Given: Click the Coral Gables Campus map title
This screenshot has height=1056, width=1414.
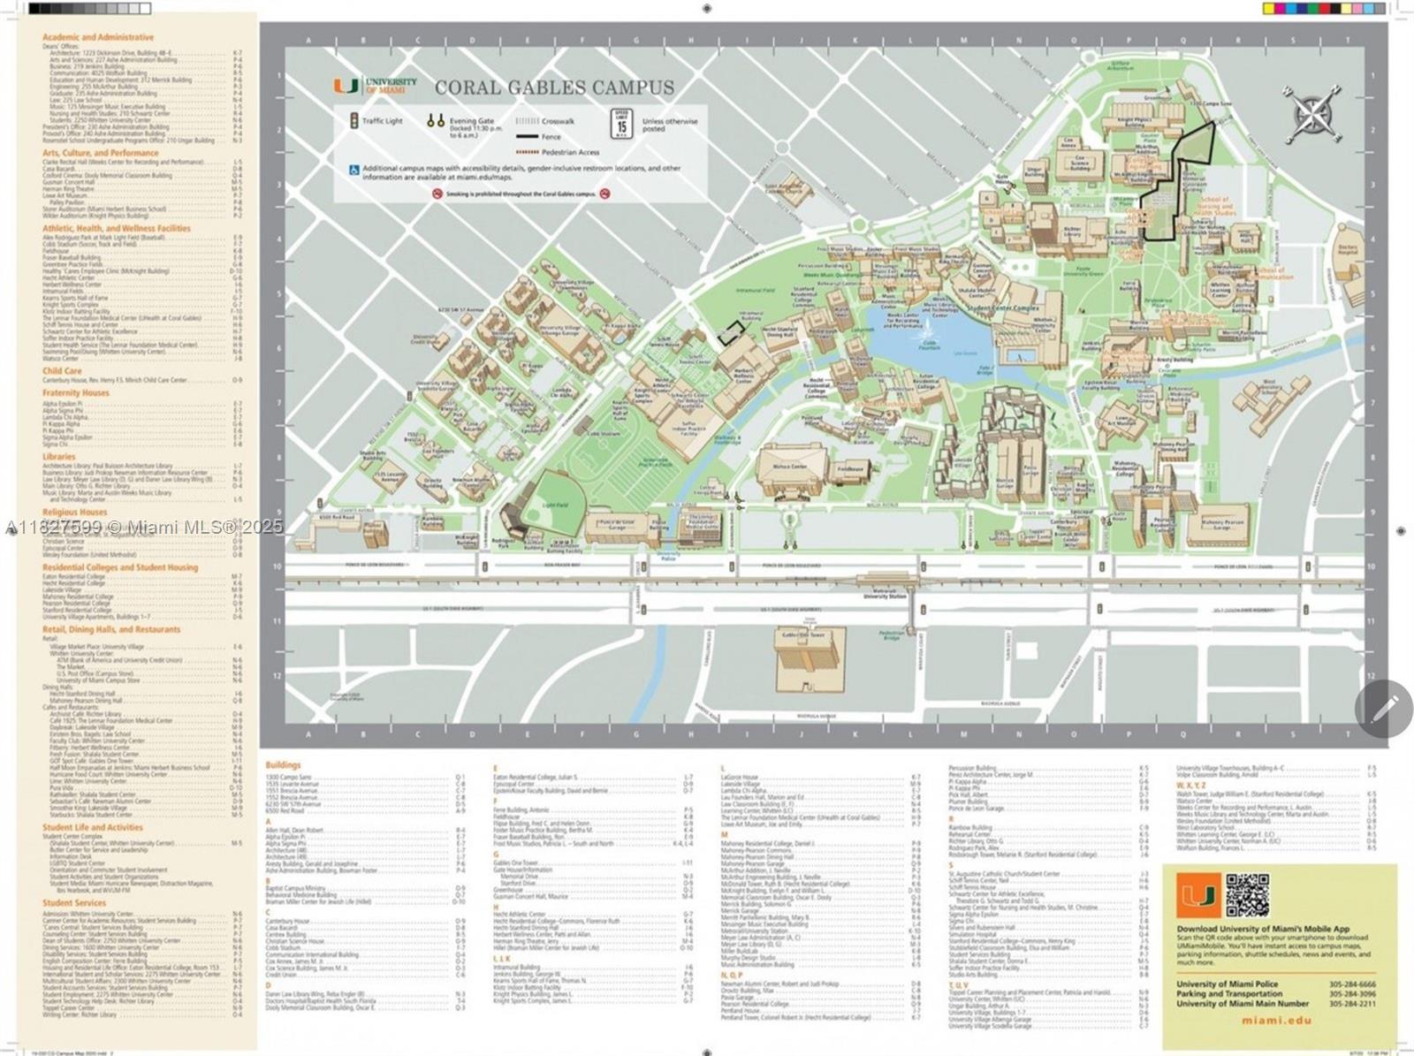Looking at the screenshot, I should click(554, 87).
